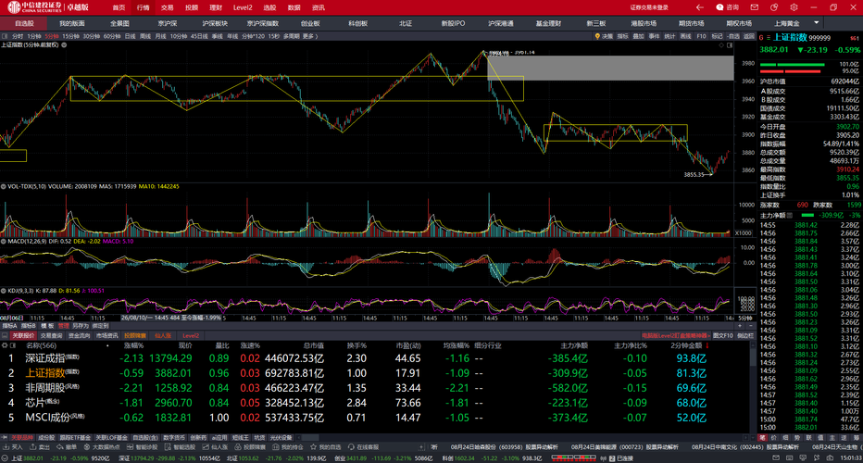Click the layout icon left of 分时

coord(5,36)
